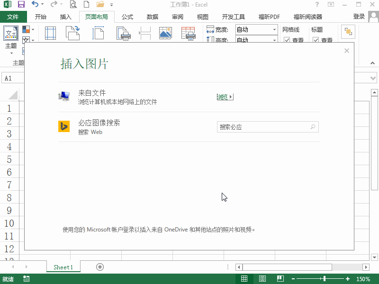This screenshot has height=284, width=379.
Task: Open the 福昕阅读器 tab
Action: [x=307, y=17]
